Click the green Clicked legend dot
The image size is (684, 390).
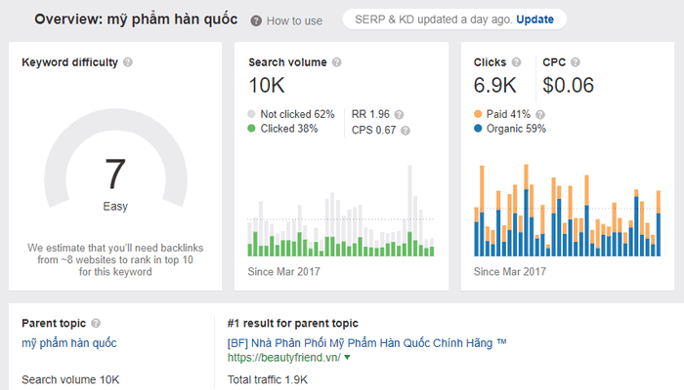click(x=251, y=129)
